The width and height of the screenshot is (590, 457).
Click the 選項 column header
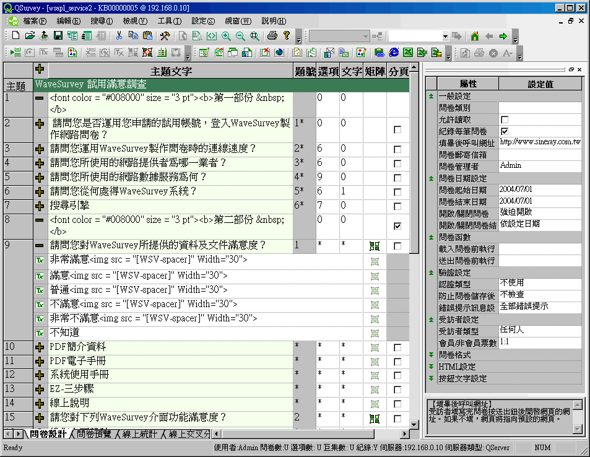(x=328, y=71)
